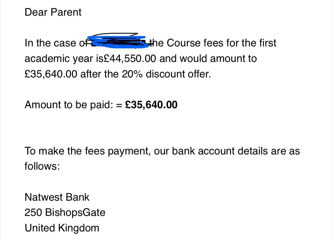
Task: Select the non-bold £35,640.00 discounted amount
Action: click(x=51, y=74)
